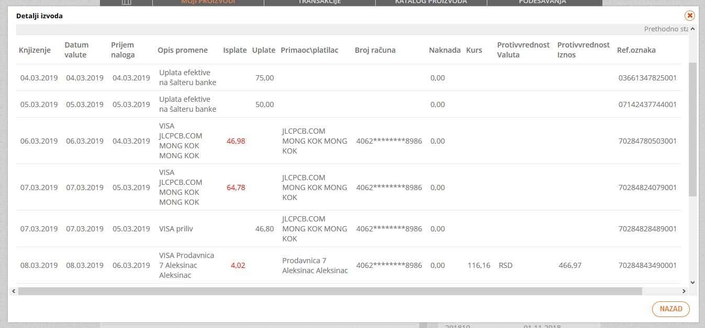The image size is (705, 328).
Task: Select reference 70284824079001
Action: pyautogui.click(x=647, y=188)
